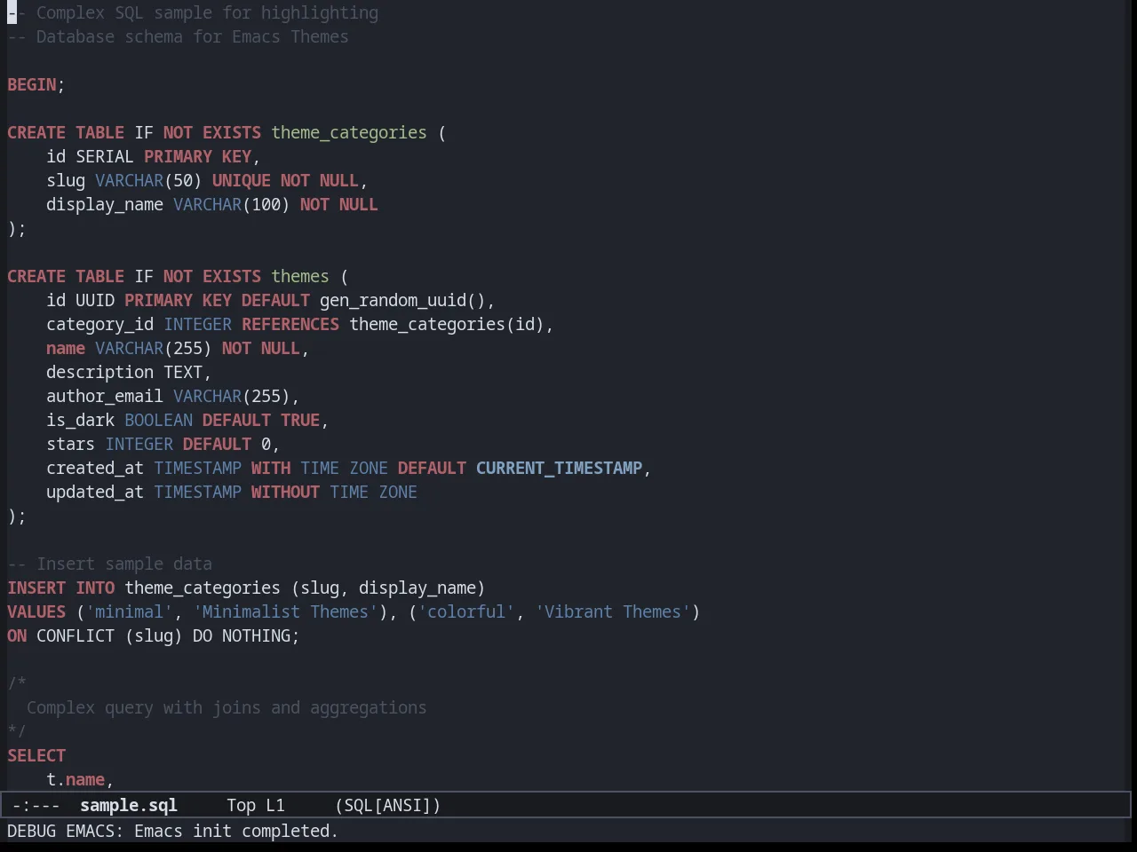The width and height of the screenshot is (1137, 852).
Task: Click the first comment line 'Complex SQL sample for highlighting'
Action: [x=207, y=12]
